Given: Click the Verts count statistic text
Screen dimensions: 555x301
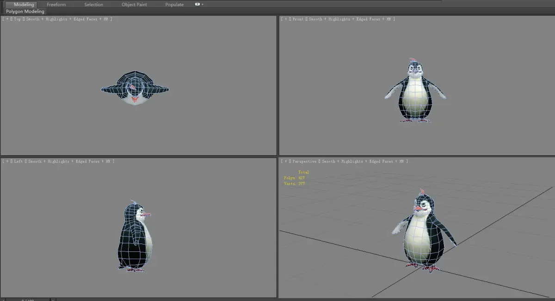Looking at the screenshot, I should tap(294, 184).
